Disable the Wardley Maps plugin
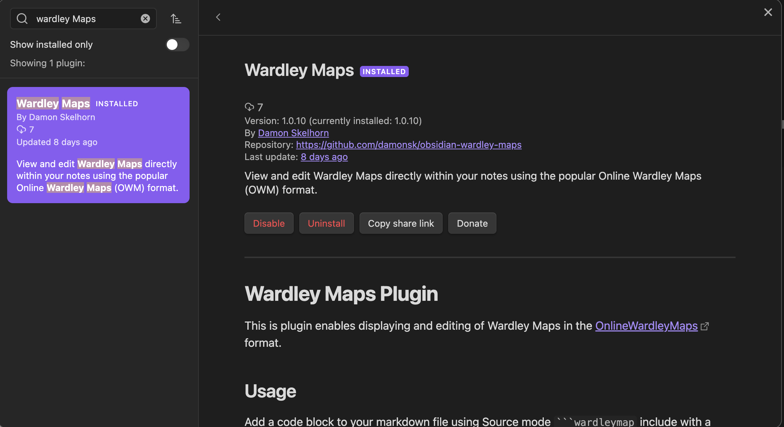The height and width of the screenshot is (427, 784). [x=269, y=223]
